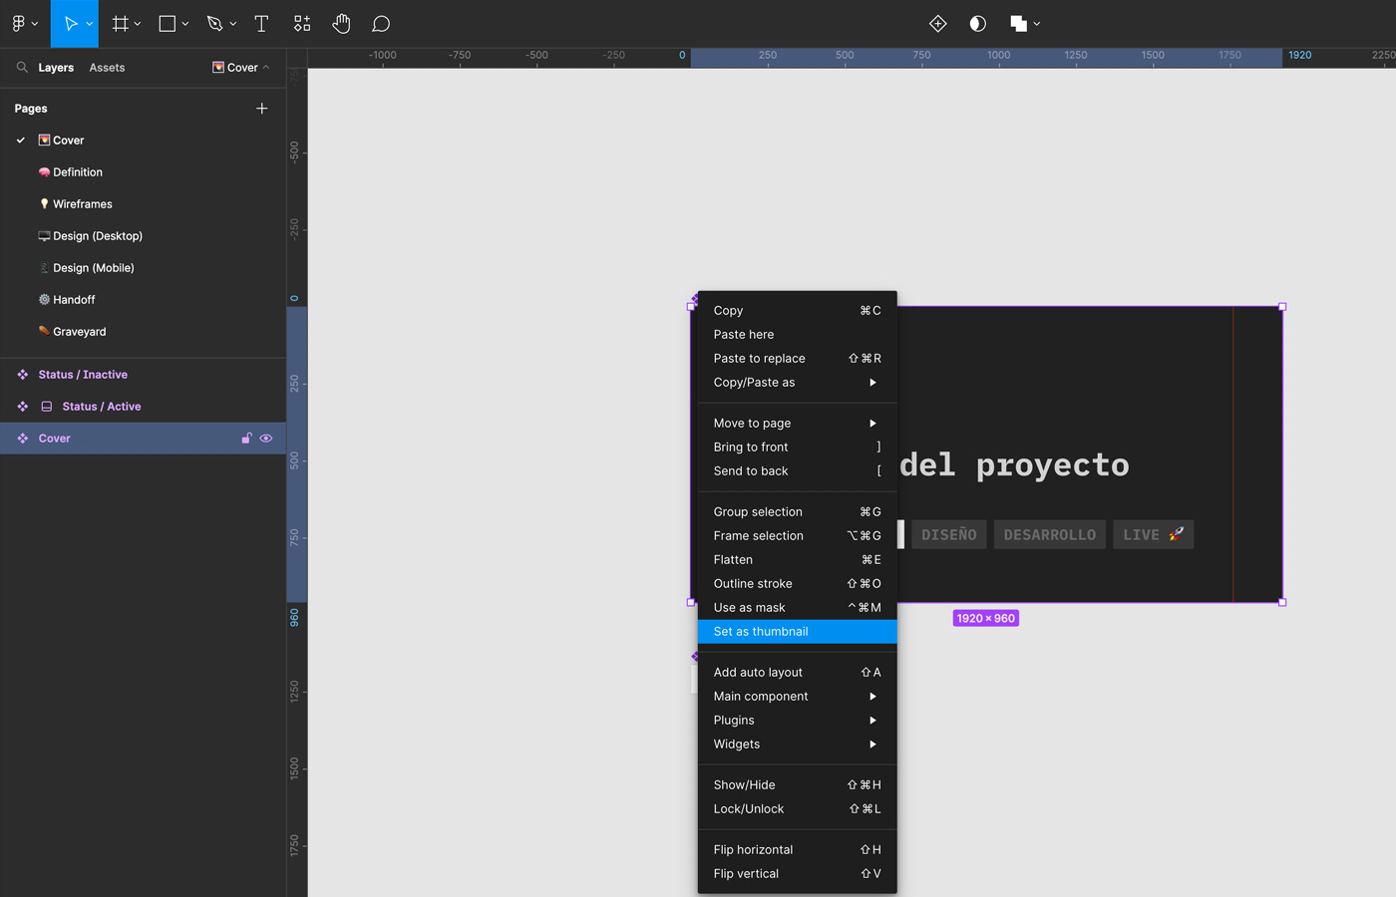The height and width of the screenshot is (897, 1396).
Task: Click the contrast mask icon in toolbar
Action: tap(978, 24)
